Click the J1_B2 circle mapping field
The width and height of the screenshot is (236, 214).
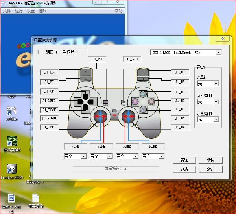[x=180, y=100]
